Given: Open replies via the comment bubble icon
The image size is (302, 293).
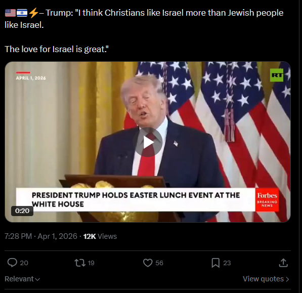Looking at the screenshot, I should 12,263.
